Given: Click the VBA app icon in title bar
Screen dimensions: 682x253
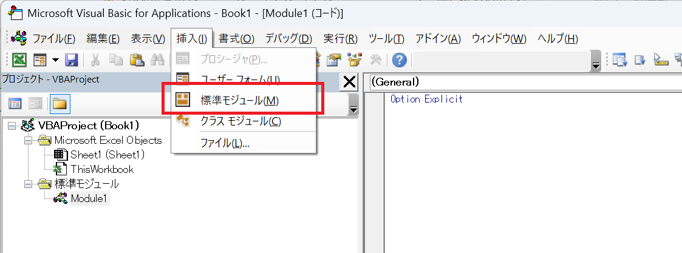Looking at the screenshot, I should 16,13.
